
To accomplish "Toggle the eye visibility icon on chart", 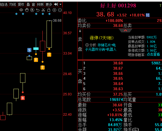I will [x=21, y=10].
